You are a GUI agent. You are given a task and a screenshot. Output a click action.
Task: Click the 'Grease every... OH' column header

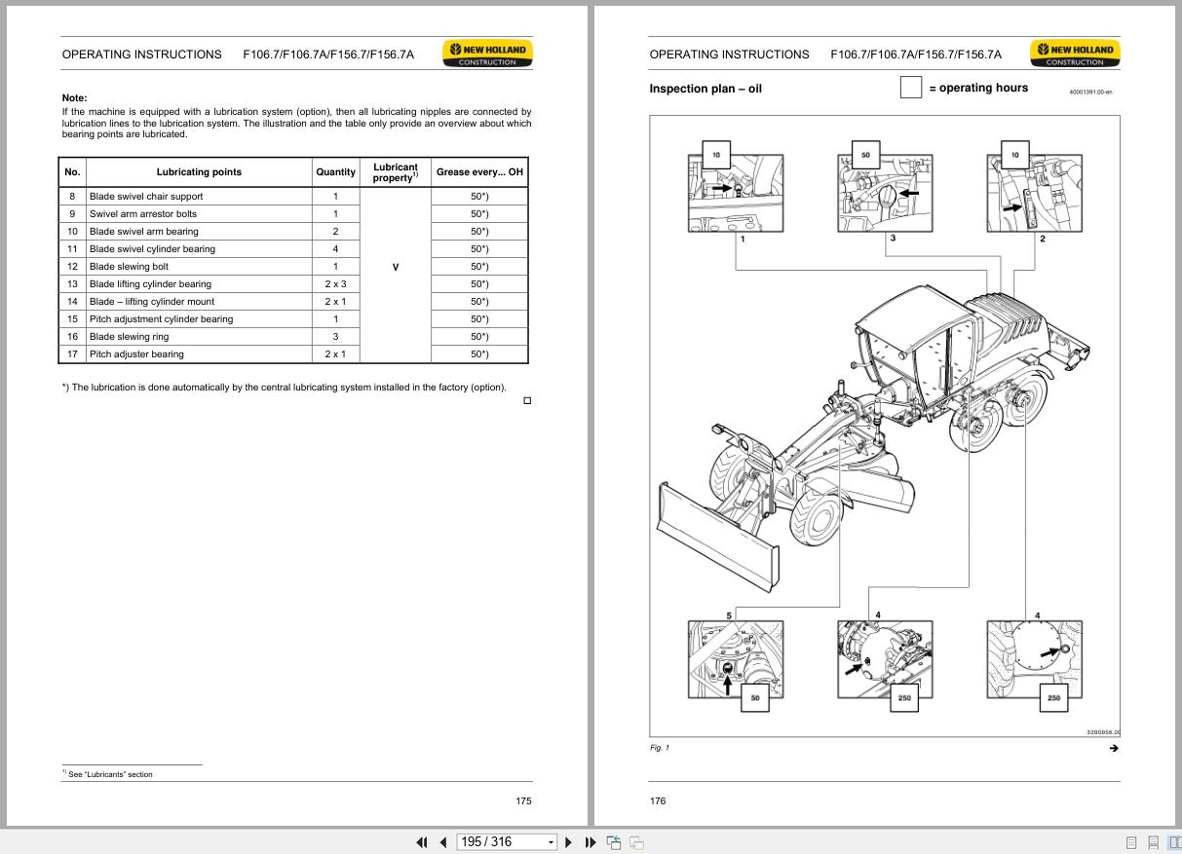click(479, 172)
